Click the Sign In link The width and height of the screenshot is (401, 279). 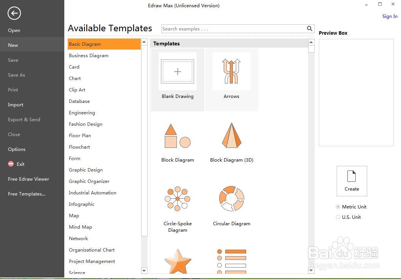click(x=390, y=16)
